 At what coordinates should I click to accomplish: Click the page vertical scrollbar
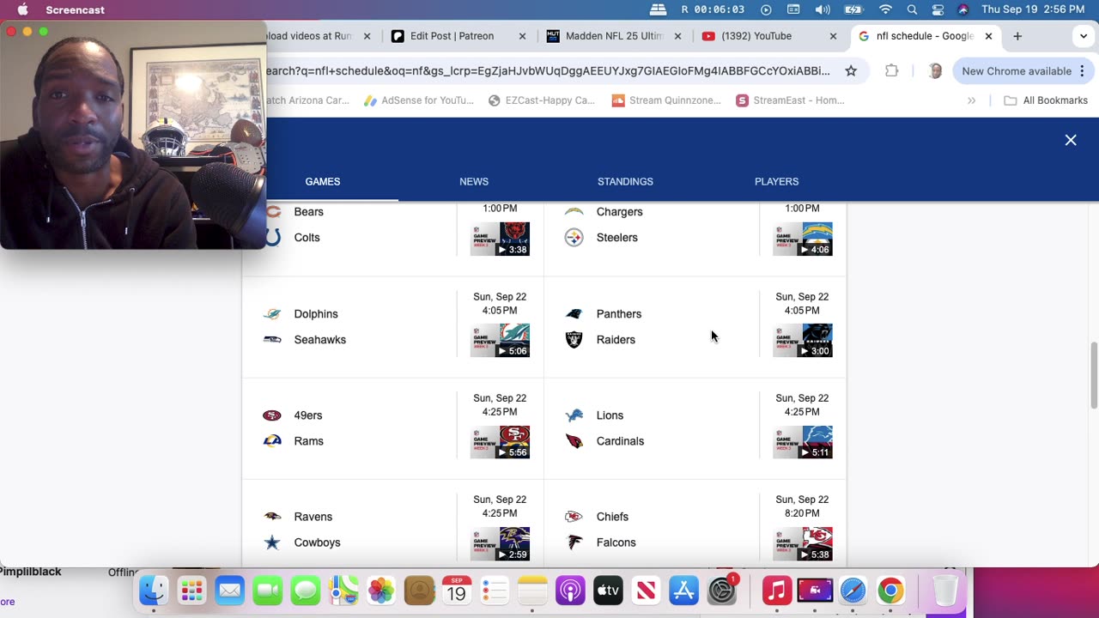1093,375
